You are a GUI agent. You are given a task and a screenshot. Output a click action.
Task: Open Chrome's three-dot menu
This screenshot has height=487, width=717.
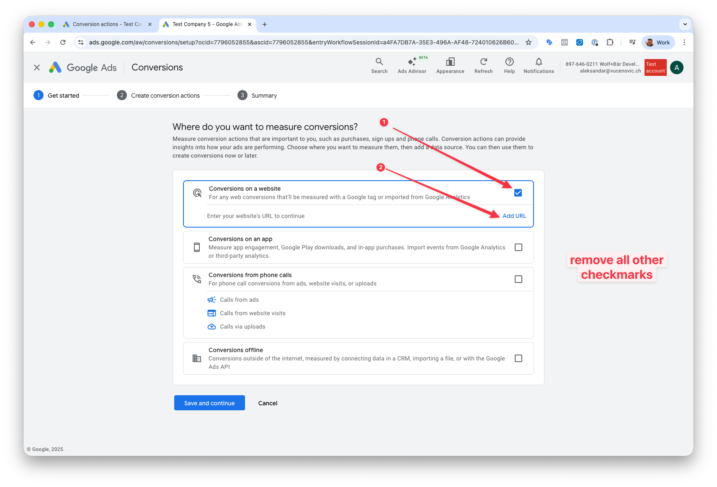[684, 42]
